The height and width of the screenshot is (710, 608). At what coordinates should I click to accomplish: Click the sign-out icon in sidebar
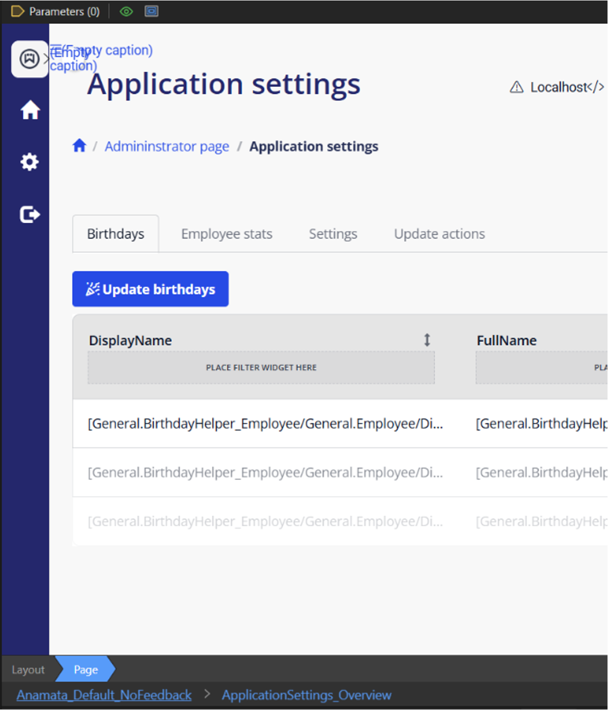[29, 215]
